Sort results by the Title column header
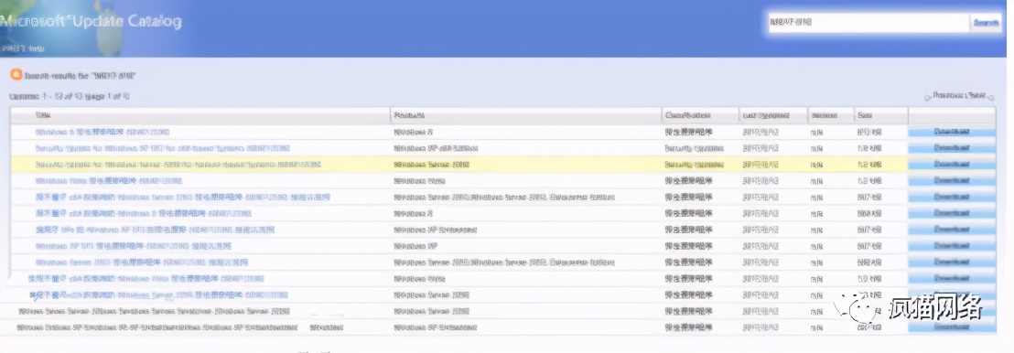This screenshot has height=353, width=1014. coord(43,116)
